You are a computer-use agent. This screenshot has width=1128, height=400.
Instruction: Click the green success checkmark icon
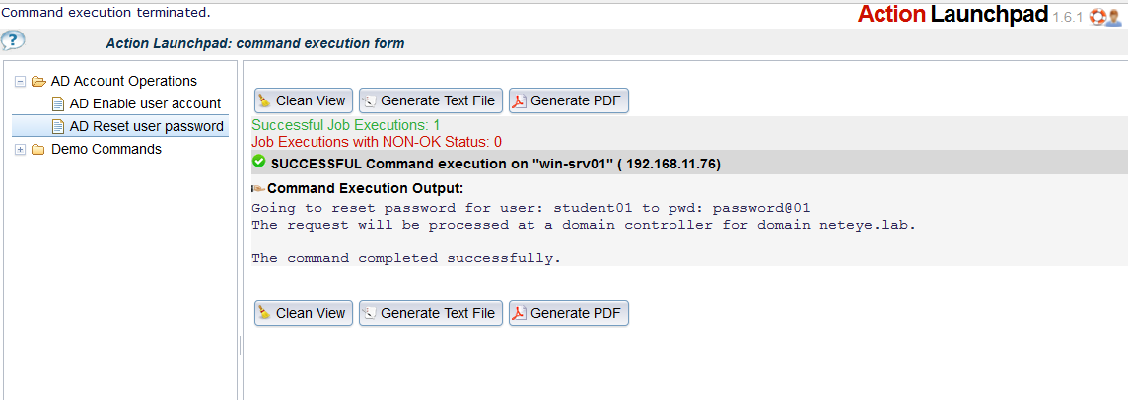tap(259, 162)
